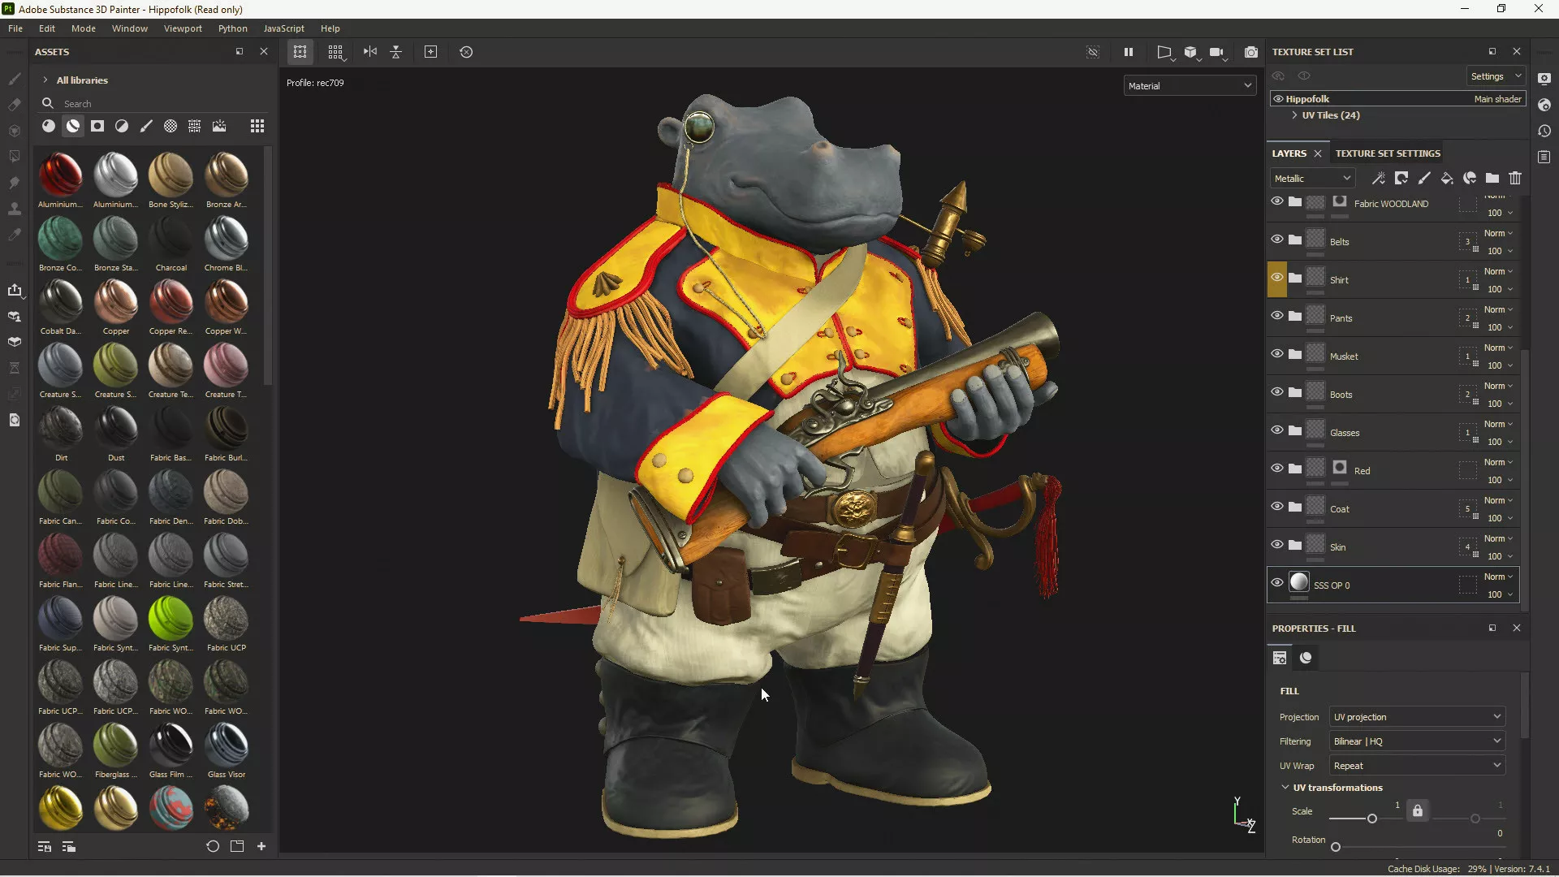Click the Main shader label on Hippofolk

(1497, 99)
